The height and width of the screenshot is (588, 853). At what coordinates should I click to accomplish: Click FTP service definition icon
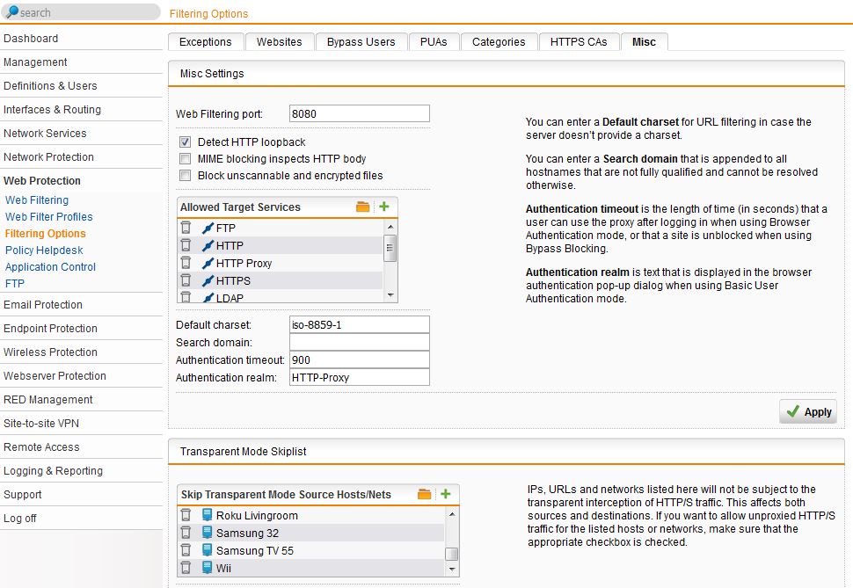pyautogui.click(x=208, y=228)
